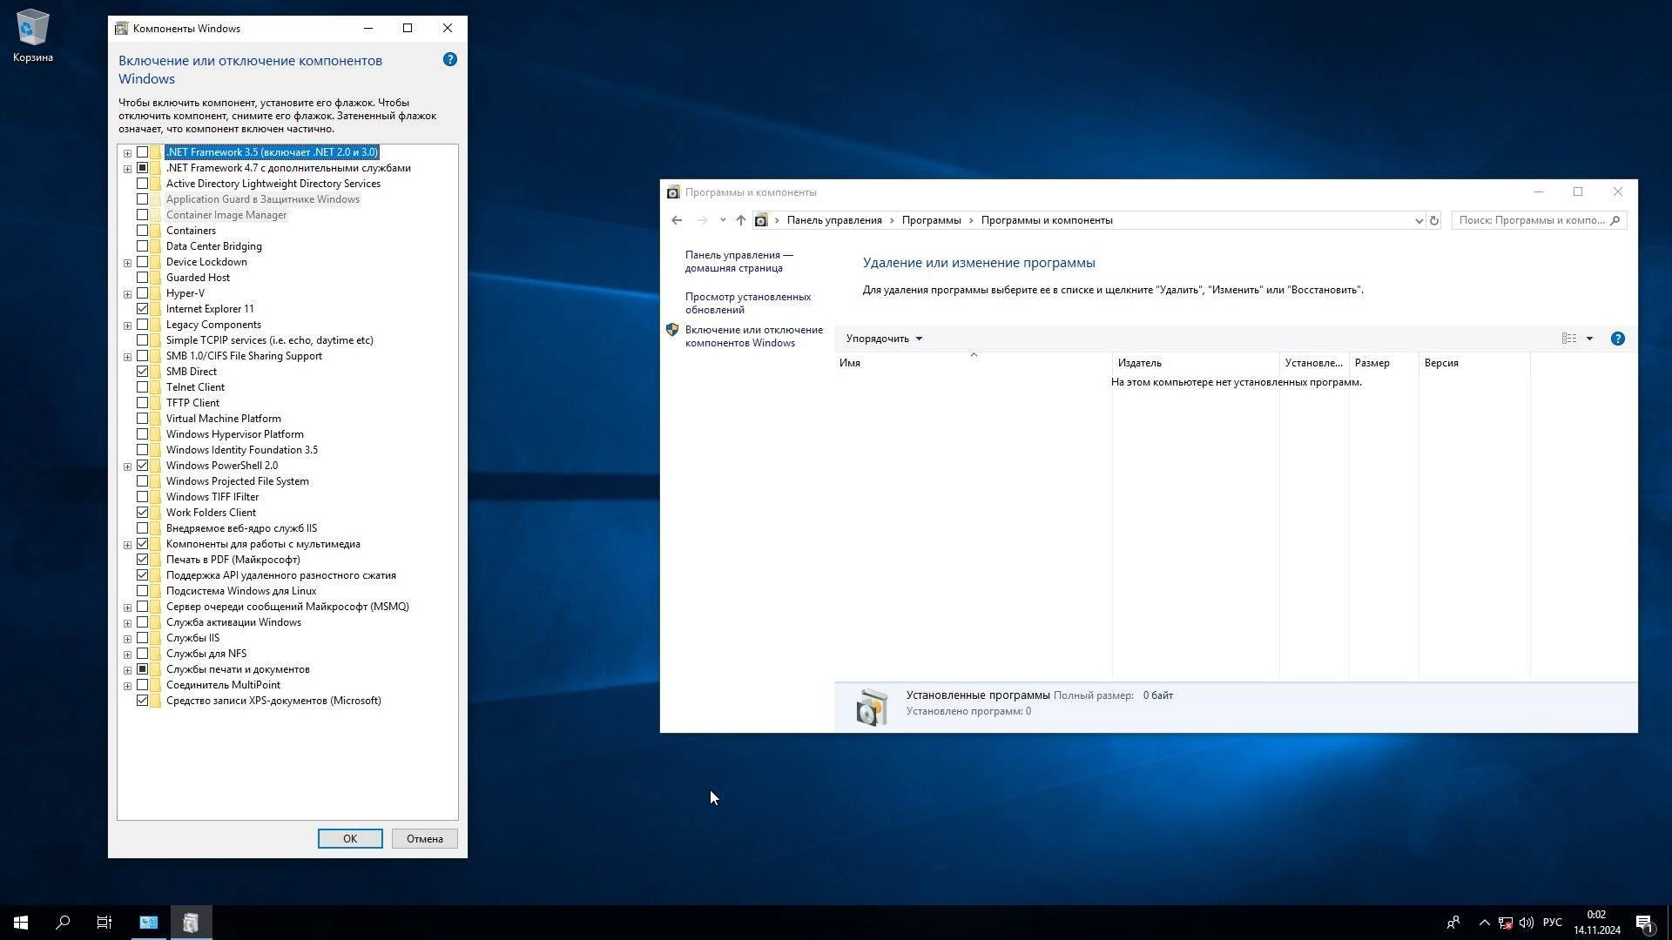Open taskbar search
Image resolution: width=1672 pixels, height=940 pixels.
pos(63,923)
